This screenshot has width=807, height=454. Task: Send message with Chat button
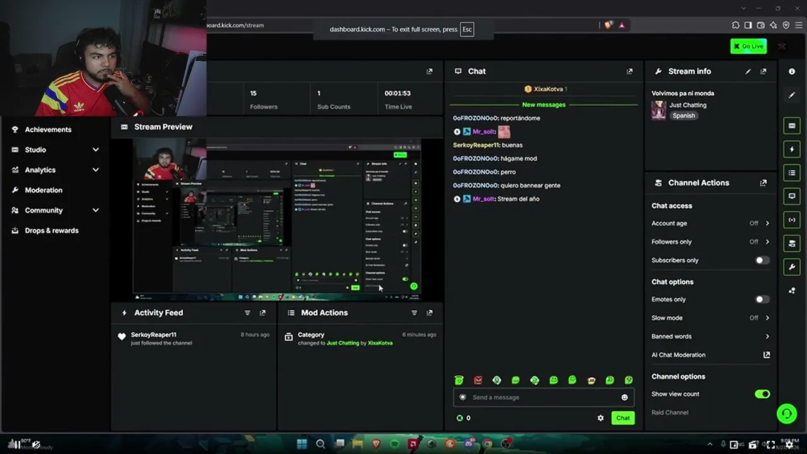pos(623,418)
